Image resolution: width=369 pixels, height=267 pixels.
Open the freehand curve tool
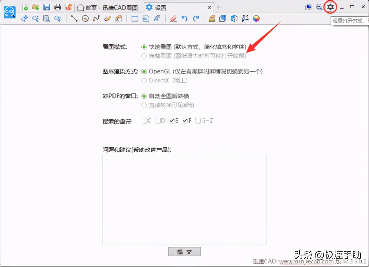pos(96,18)
